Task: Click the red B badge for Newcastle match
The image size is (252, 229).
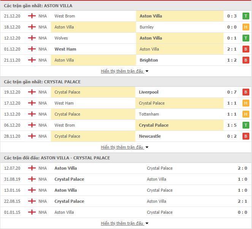Action: [x=246, y=136]
